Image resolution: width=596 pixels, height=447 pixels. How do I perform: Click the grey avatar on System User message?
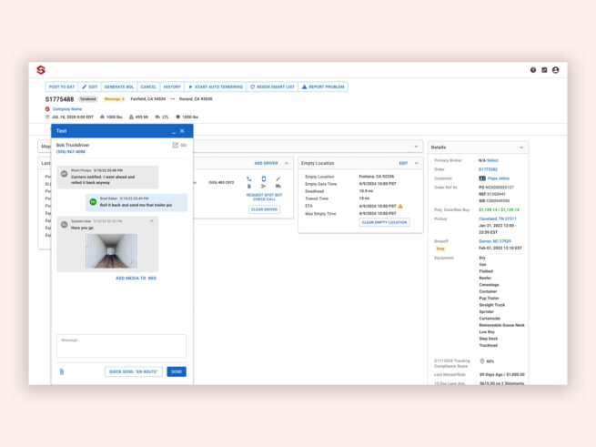pyautogui.click(x=65, y=225)
